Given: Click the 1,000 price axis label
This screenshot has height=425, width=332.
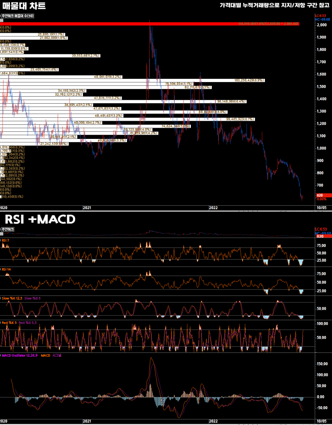Looking at the screenshot, I should tap(321, 148).
